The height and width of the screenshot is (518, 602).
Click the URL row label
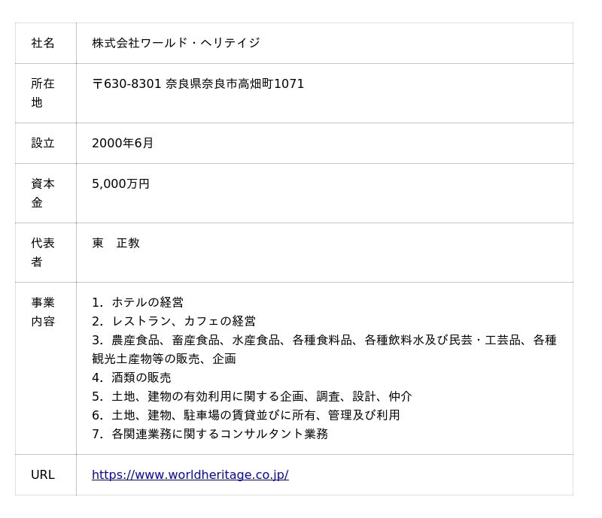42,475
